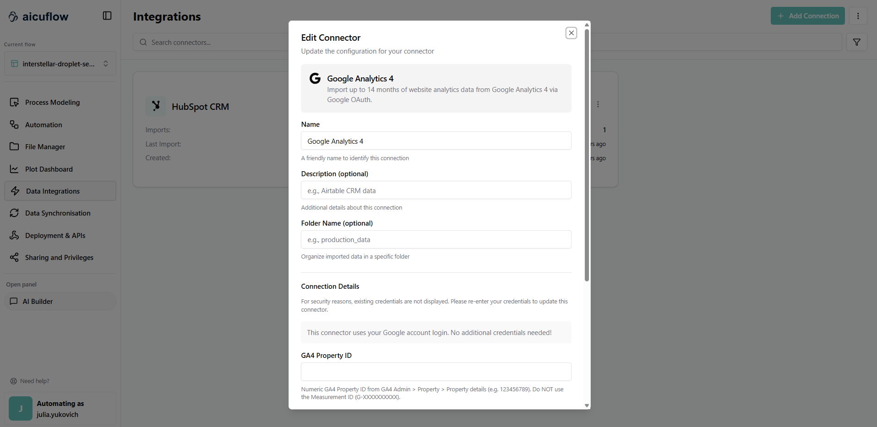Close the Edit Connector dialog
877x427 pixels.
(571, 33)
